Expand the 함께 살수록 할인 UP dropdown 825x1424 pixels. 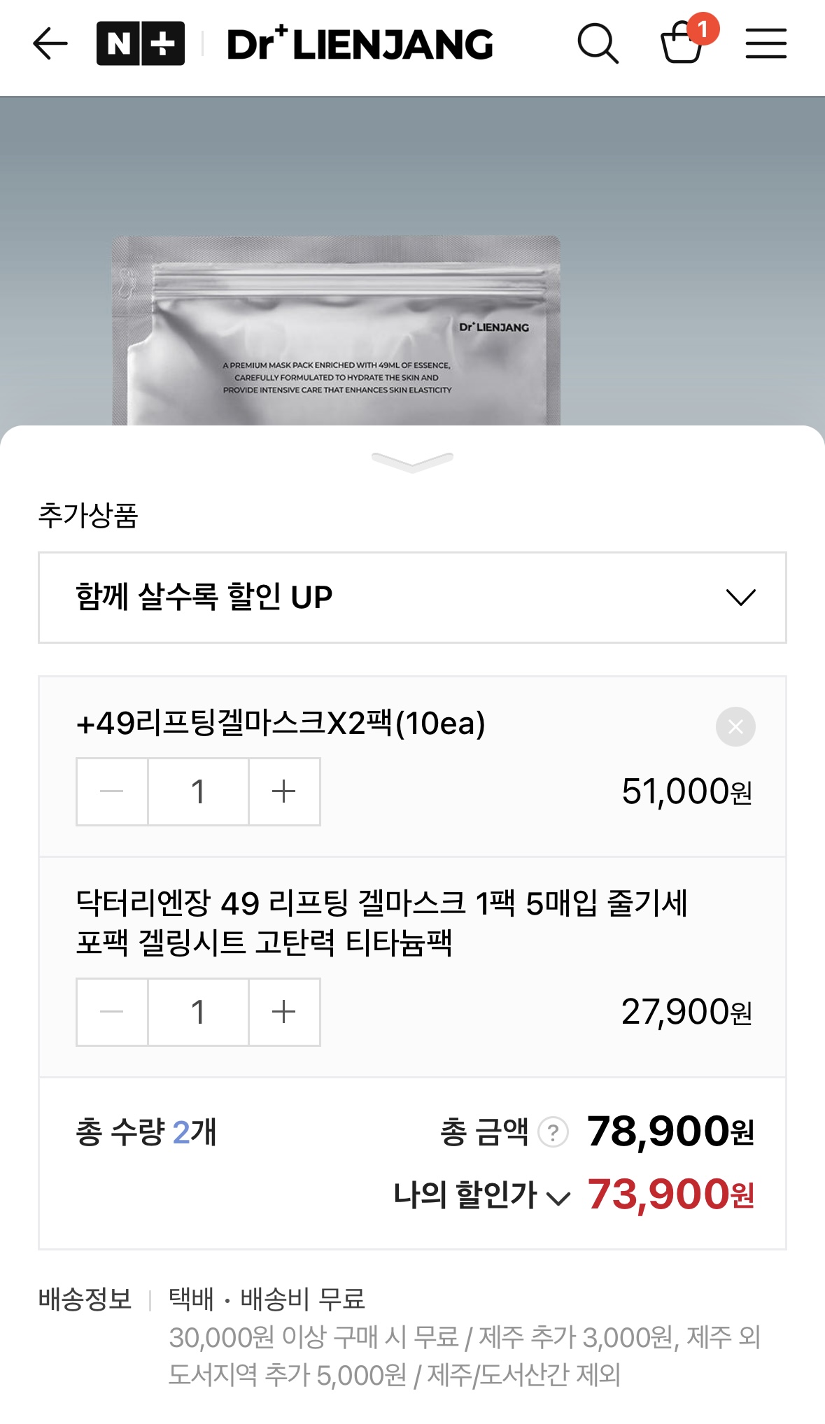(412, 598)
